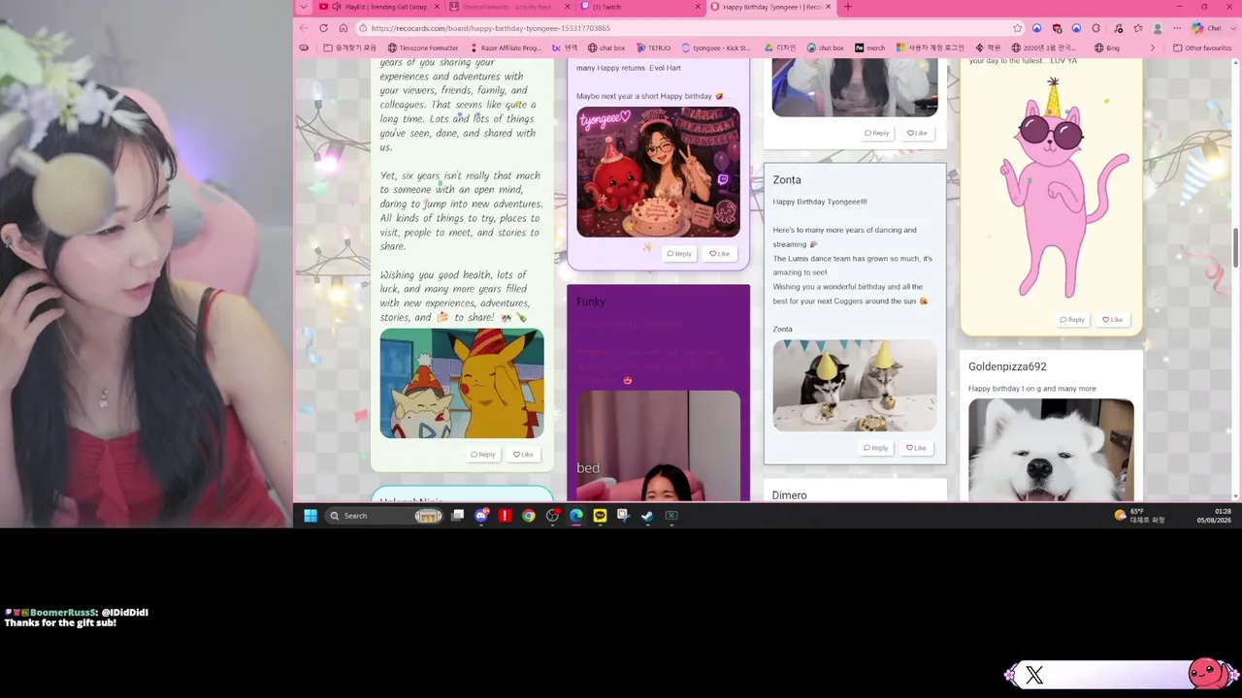Reply to the pink dancing cat card
The image size is (1242, 698).
[1072, 320]
